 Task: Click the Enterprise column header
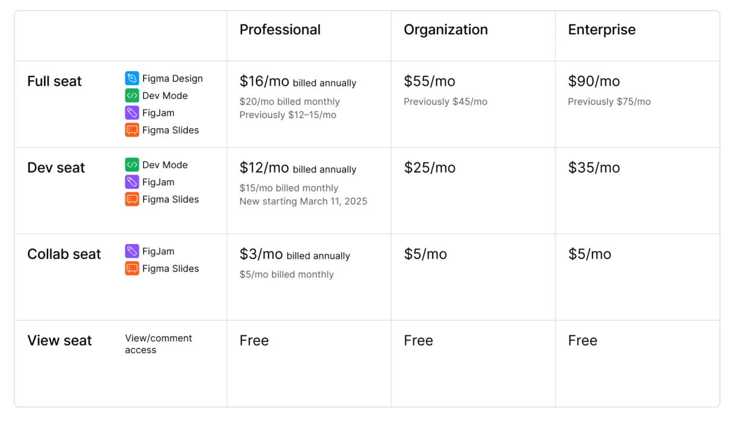[601, 30]
